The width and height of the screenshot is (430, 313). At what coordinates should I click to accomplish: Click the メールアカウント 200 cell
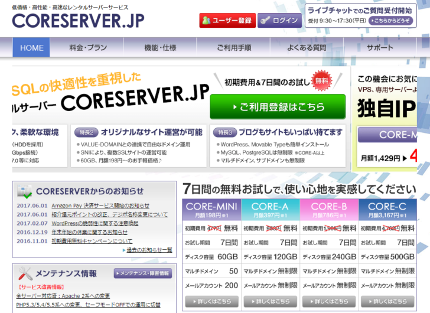click(x=211, y=286)
